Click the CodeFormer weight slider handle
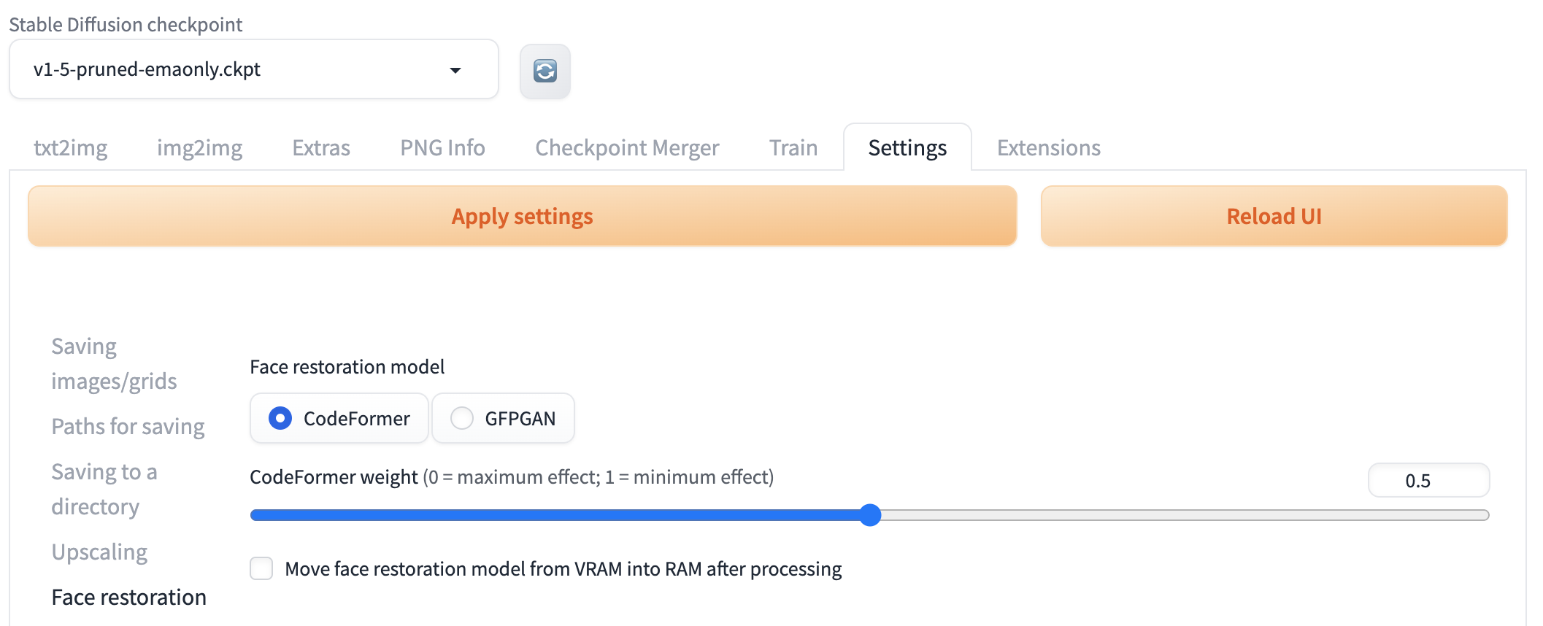Viewport: 1543px width, 626px height. [x=870, y=515]
